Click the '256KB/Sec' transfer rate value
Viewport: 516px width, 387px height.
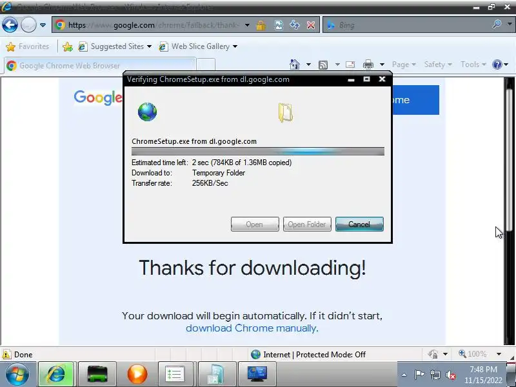pyautogui.click(x=210, y=183)
